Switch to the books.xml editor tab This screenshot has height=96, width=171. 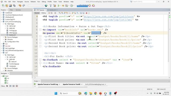52,10
